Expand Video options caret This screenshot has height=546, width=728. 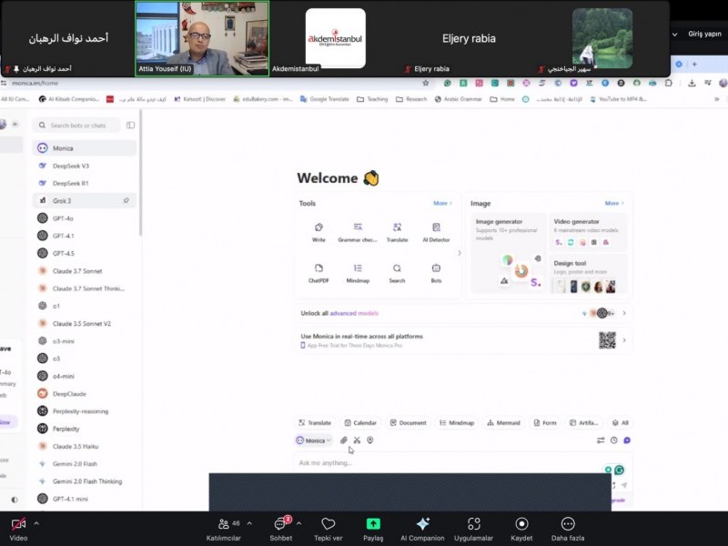click(36, 523)
